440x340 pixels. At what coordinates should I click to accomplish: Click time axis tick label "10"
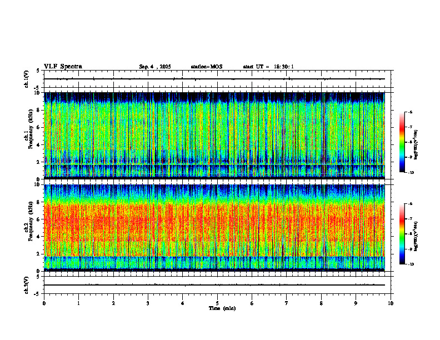[391, 303]
